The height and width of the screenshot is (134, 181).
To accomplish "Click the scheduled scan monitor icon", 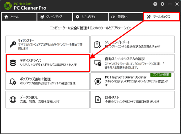I will pos(98,63).
